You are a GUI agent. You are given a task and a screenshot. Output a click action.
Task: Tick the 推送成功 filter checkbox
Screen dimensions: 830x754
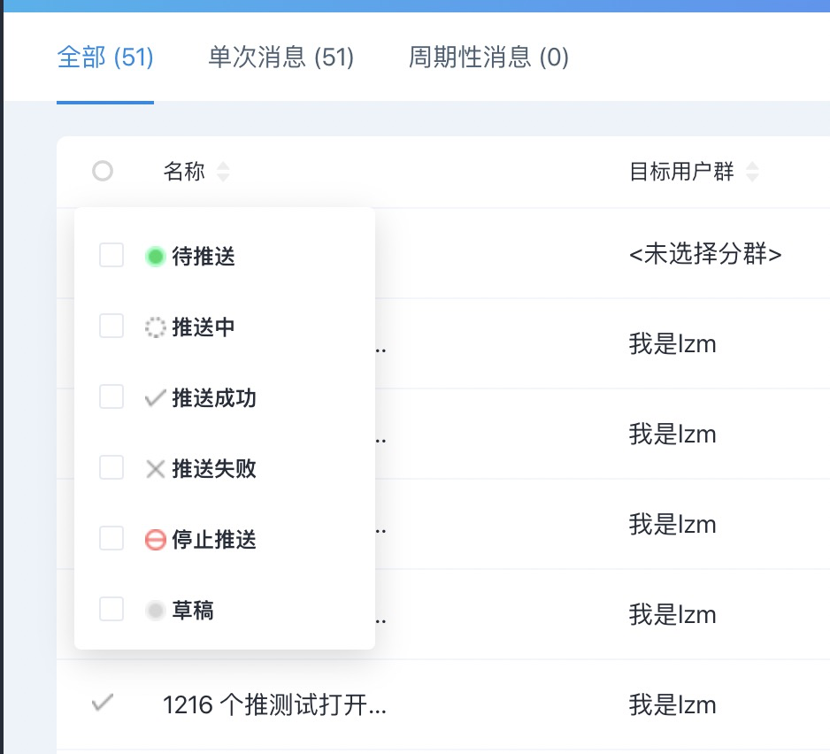click(111, 396)
